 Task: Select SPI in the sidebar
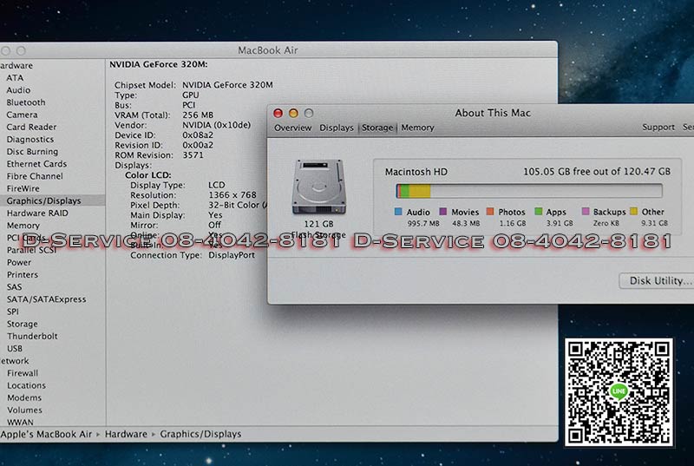[13, 312]
